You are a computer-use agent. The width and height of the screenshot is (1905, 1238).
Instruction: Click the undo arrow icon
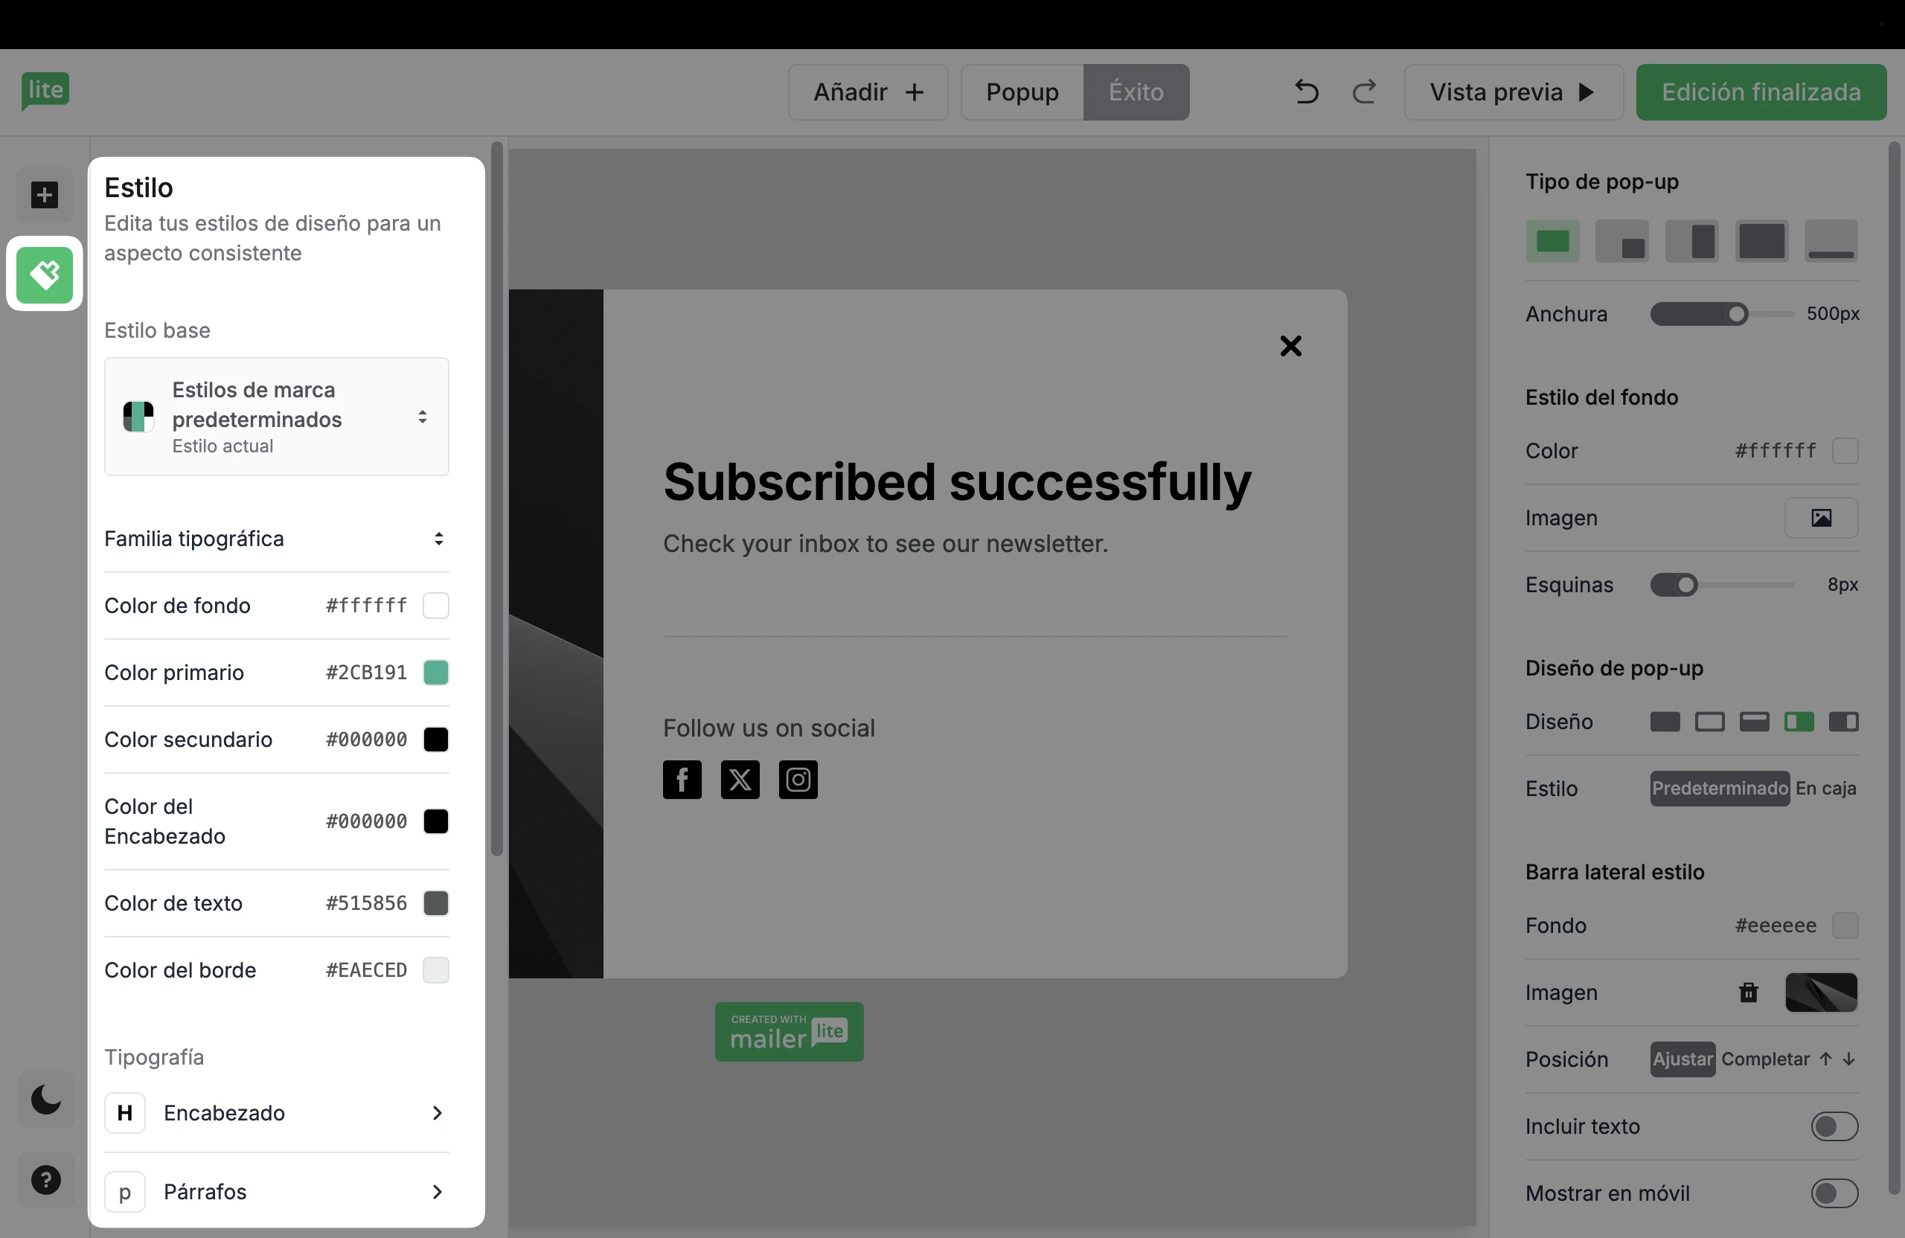click(1306, 92)
